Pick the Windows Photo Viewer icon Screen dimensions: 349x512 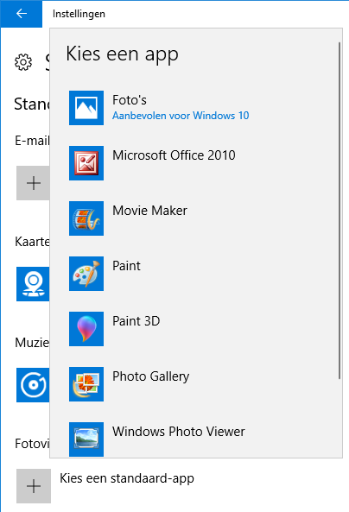tap(86, 439)
